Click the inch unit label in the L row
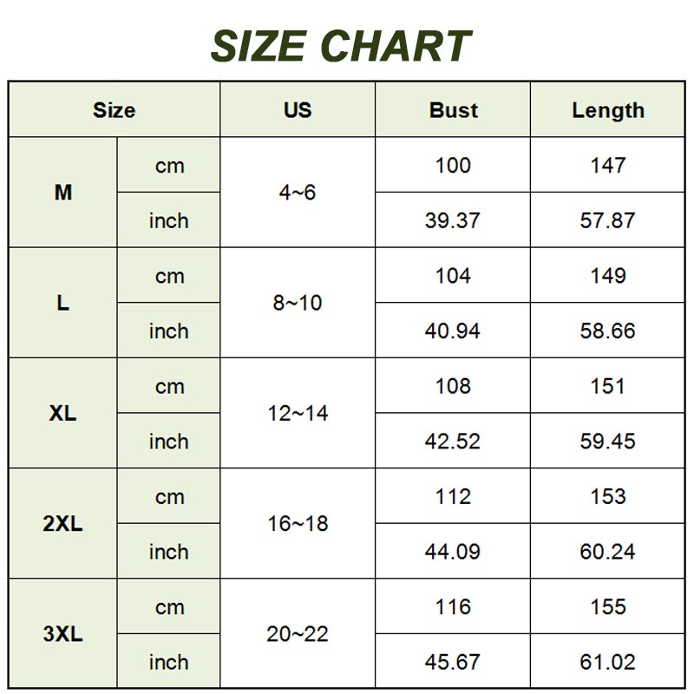694x694 pixels. click(x=168, y=331)
